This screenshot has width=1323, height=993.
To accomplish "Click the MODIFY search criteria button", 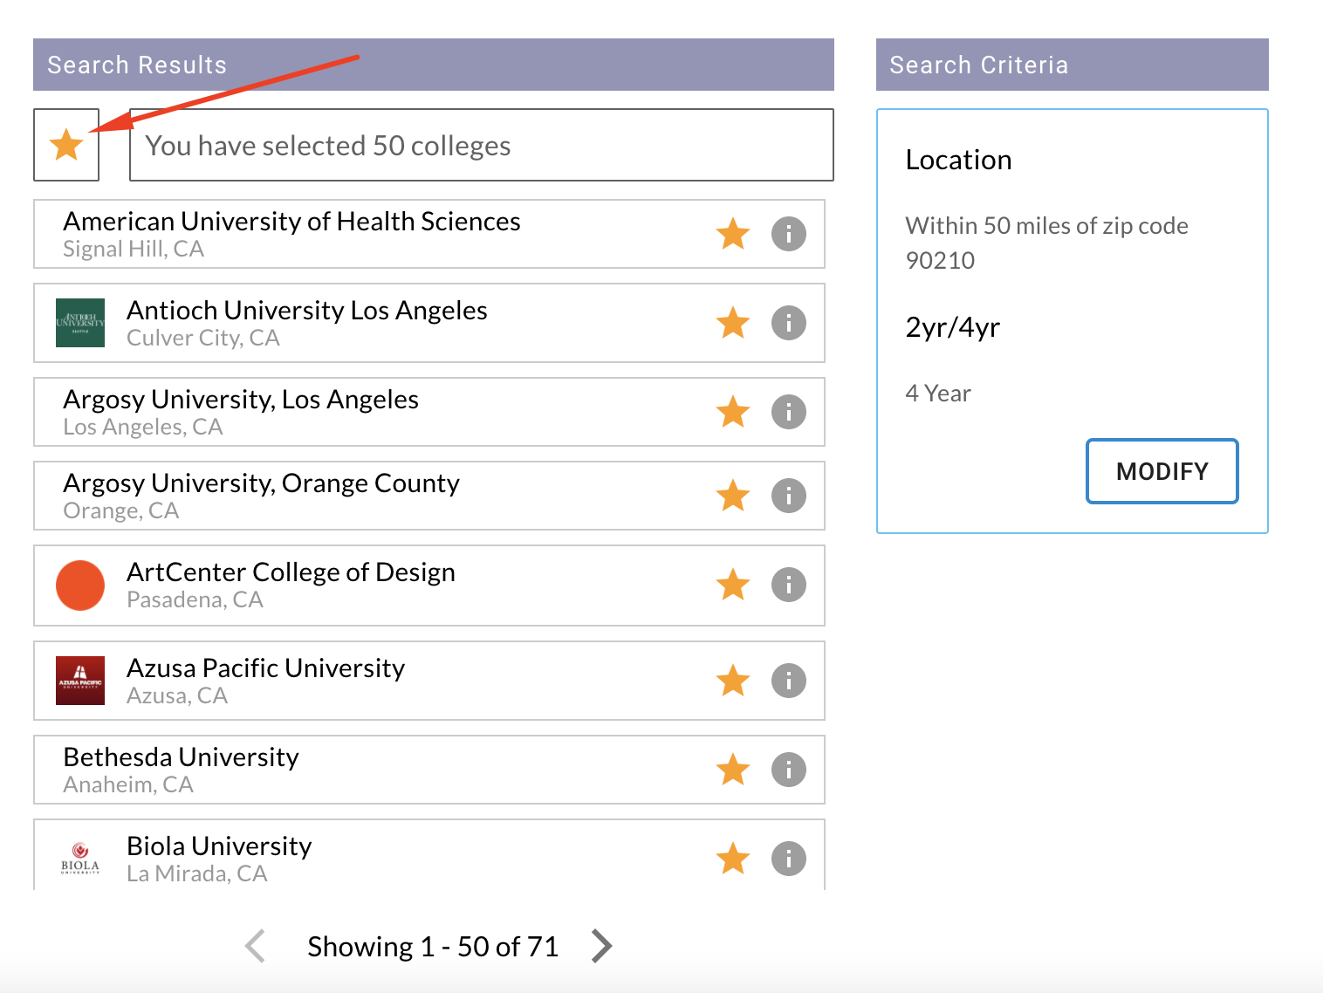I will 1162,471.
